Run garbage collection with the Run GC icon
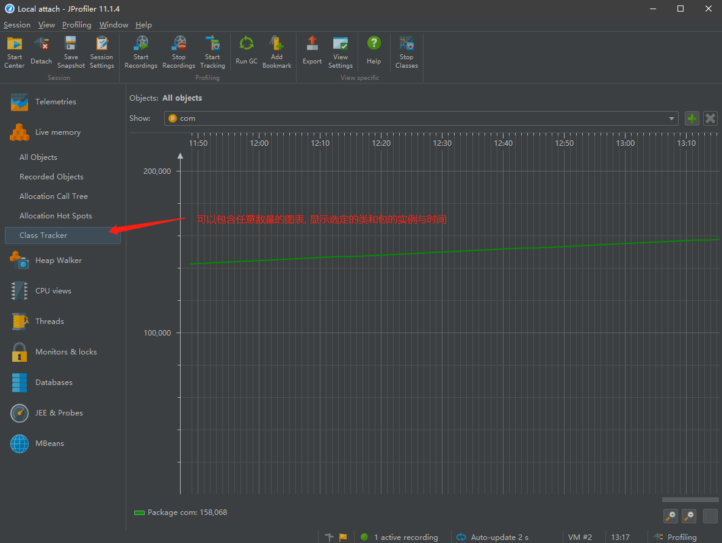This screenshot has width=722, height=543. coord(246,51)
